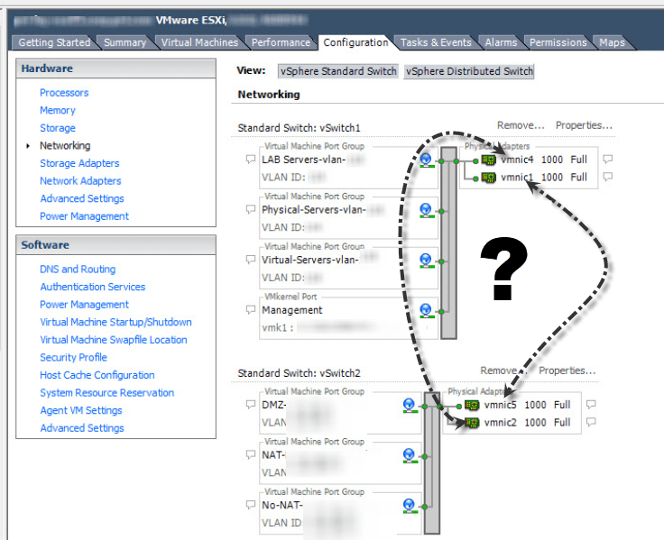Click Management VMkernel port globe icon
The width and height of the screenshot is (664, 540).
click(x=426, y=311)
